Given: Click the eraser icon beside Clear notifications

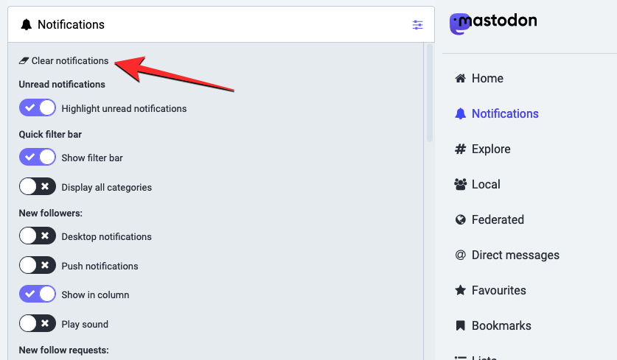Looking at the screenshot, I should click(x=24, y=61).
